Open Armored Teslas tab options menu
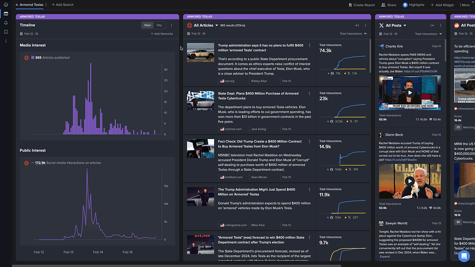The image size is (475, 267). point(46,5)
